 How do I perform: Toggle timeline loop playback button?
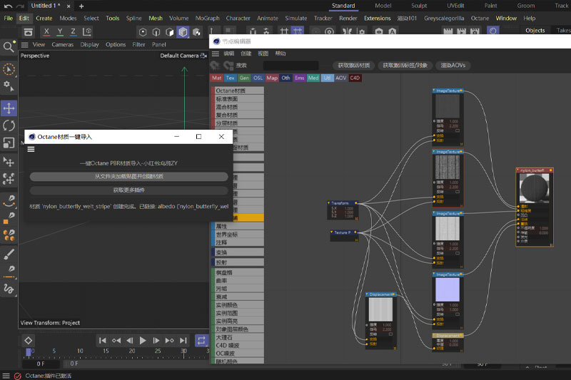click(x=201, y=341)
